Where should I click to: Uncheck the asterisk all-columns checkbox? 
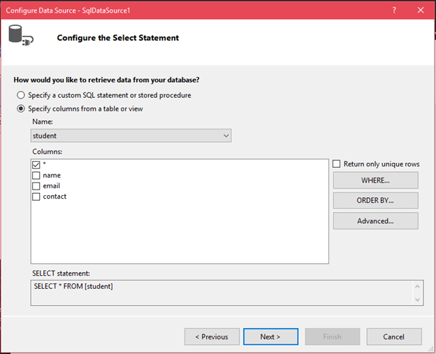[36, 164]
